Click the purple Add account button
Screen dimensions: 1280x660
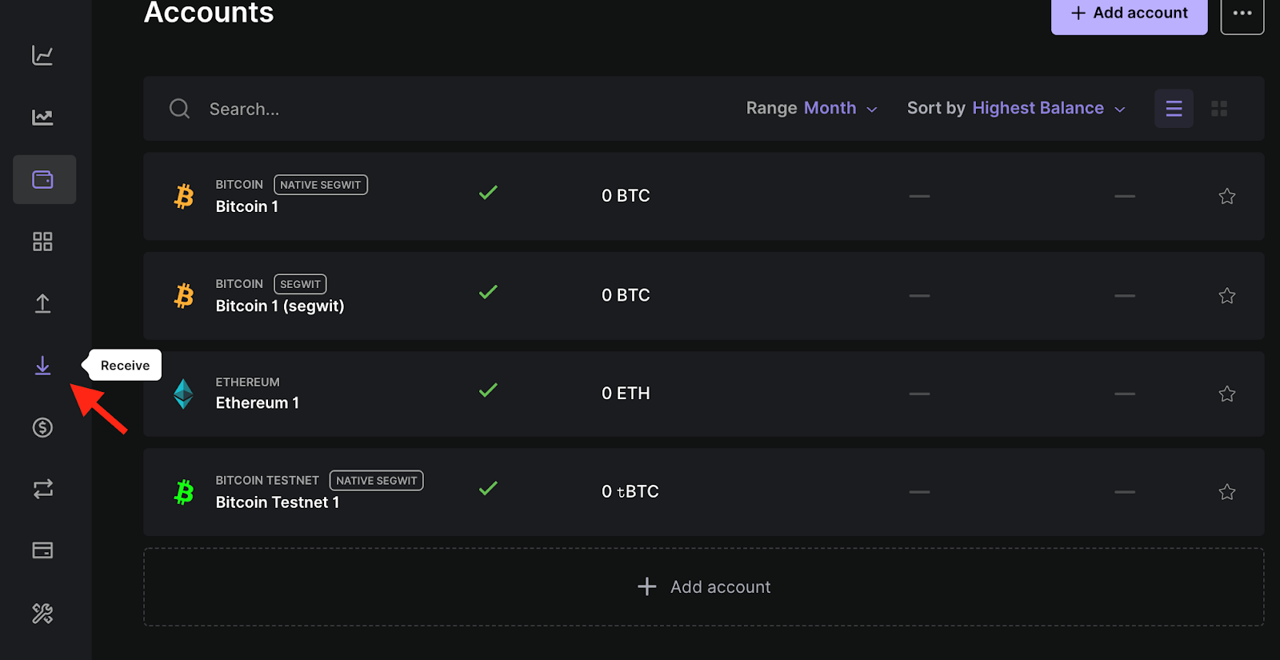1129,14
